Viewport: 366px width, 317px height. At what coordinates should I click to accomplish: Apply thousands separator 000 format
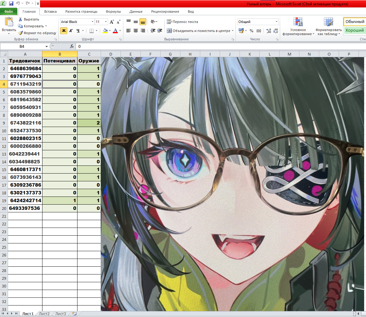(259, 31)
